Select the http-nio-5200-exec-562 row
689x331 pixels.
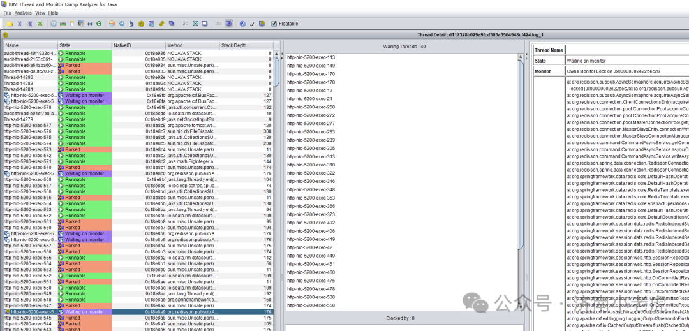coord(138,216)
